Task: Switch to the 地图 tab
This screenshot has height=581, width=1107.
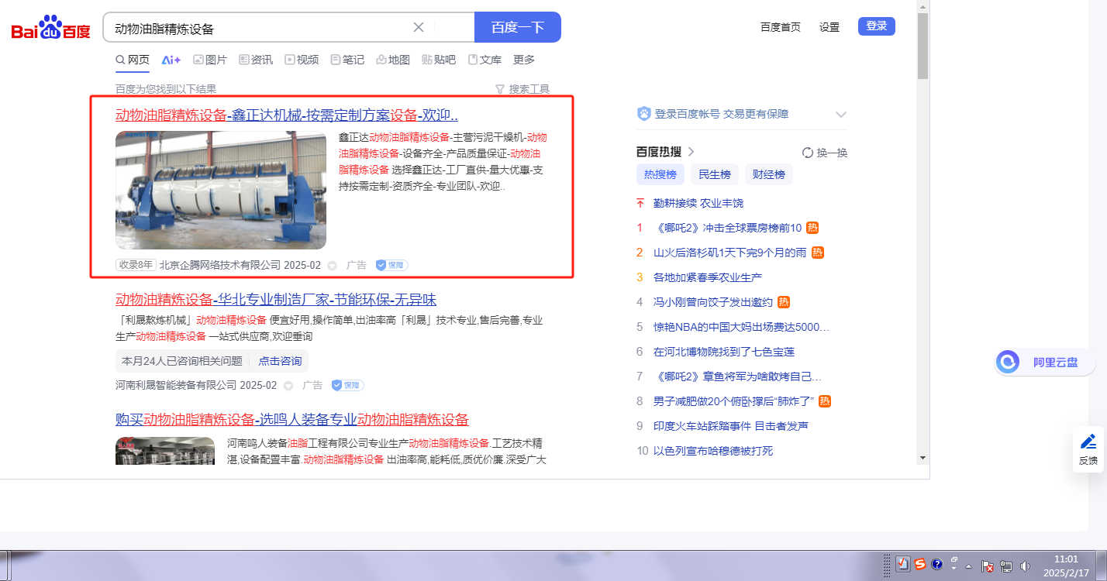Action: [393, 60]
